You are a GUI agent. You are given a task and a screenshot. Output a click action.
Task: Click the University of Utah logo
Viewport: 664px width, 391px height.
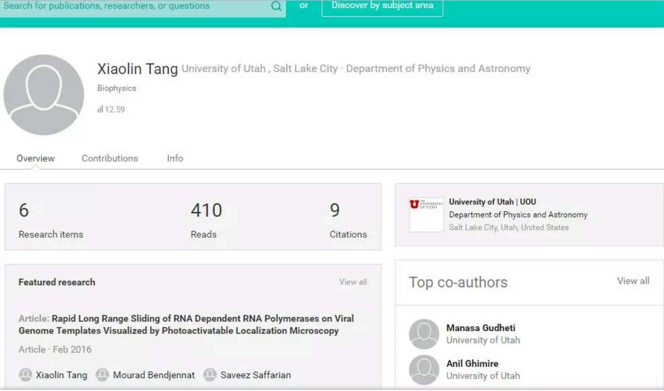tap(426, 214)
